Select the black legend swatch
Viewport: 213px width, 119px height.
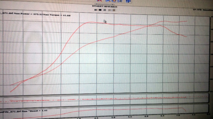[x=100, y=10]
